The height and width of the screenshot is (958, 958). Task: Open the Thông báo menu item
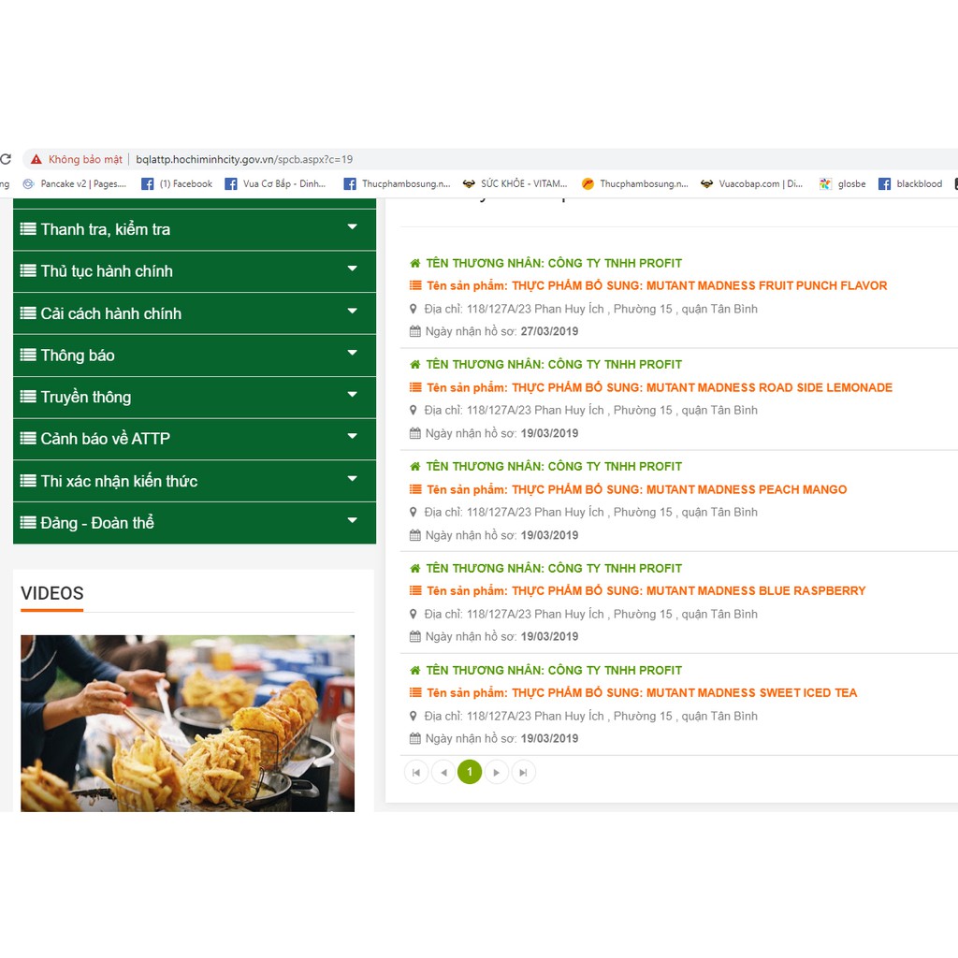(78, 356)
